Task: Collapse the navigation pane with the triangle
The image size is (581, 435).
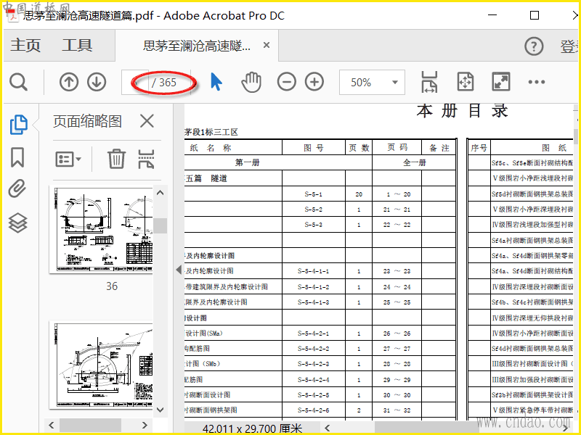Action: tap(179, 269)
